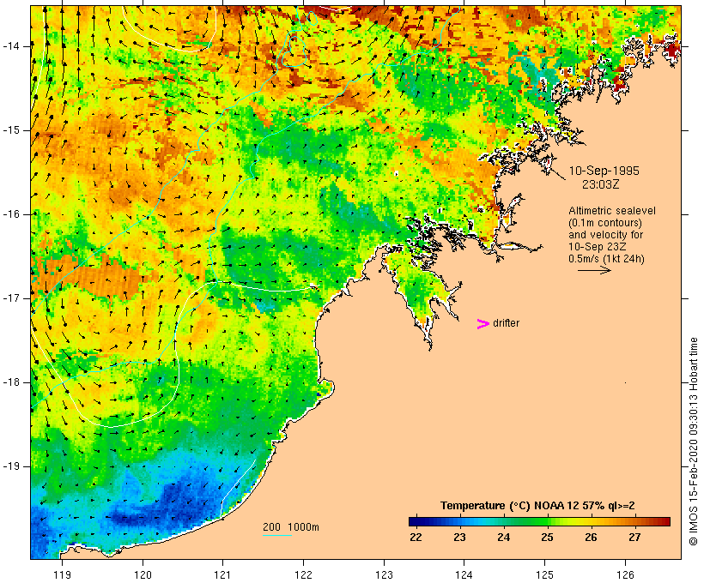Viewport: 704px width, 583px height.
Task: Click the latitude axis label '-14'
Action: [11, 46]
